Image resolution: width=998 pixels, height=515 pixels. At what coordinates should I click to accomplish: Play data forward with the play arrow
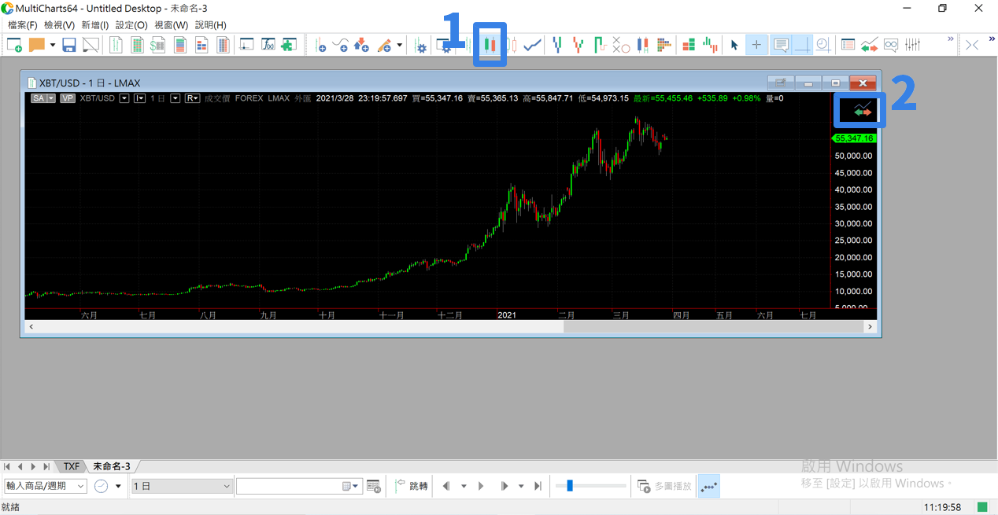click(x=481, y=486)
